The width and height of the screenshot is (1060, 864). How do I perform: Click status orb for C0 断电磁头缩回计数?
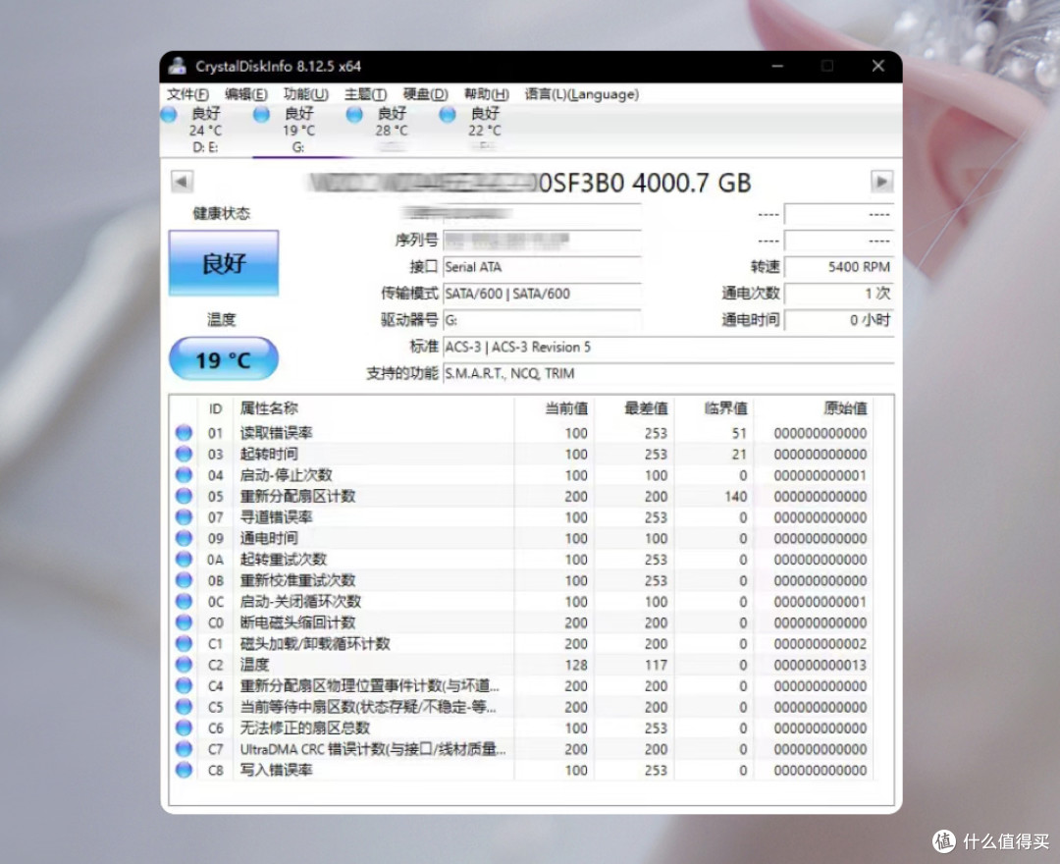pyautogui.click(x=184, y=622)
